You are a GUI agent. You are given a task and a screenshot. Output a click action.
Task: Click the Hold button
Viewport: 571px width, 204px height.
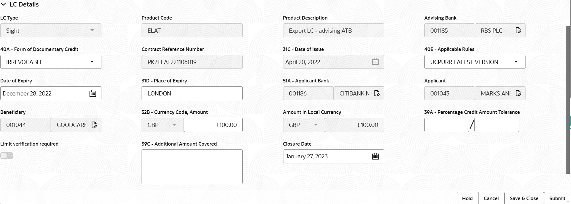(x=467, y=198)
